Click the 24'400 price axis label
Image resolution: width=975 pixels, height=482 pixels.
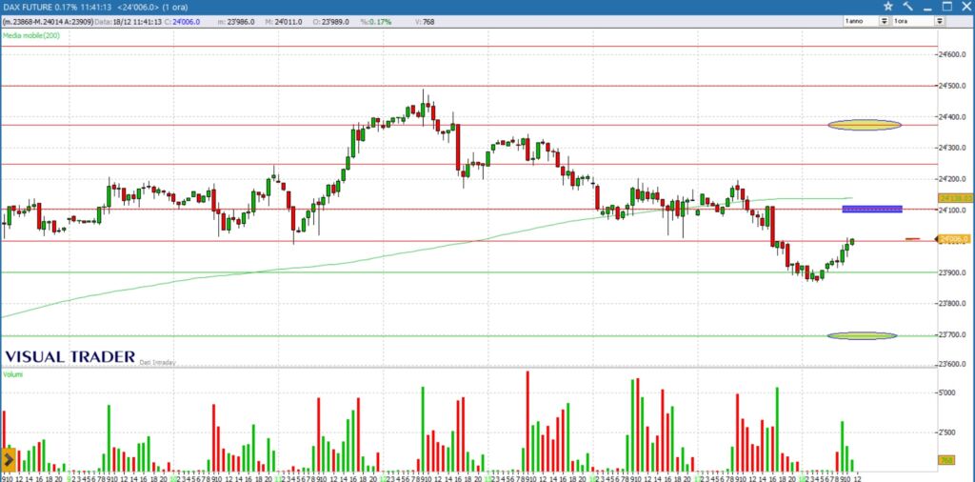[x=952, y=117]
